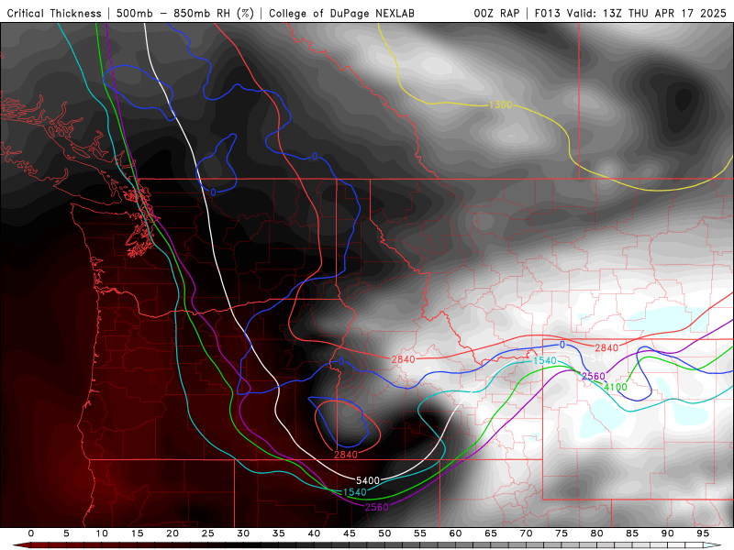Click the cyan "1540" label just below white 5400
The image size is (734, 550).
[355, 492]
